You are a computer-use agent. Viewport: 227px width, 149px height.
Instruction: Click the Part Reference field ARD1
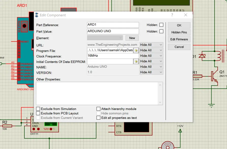click(x=113, y=25)
